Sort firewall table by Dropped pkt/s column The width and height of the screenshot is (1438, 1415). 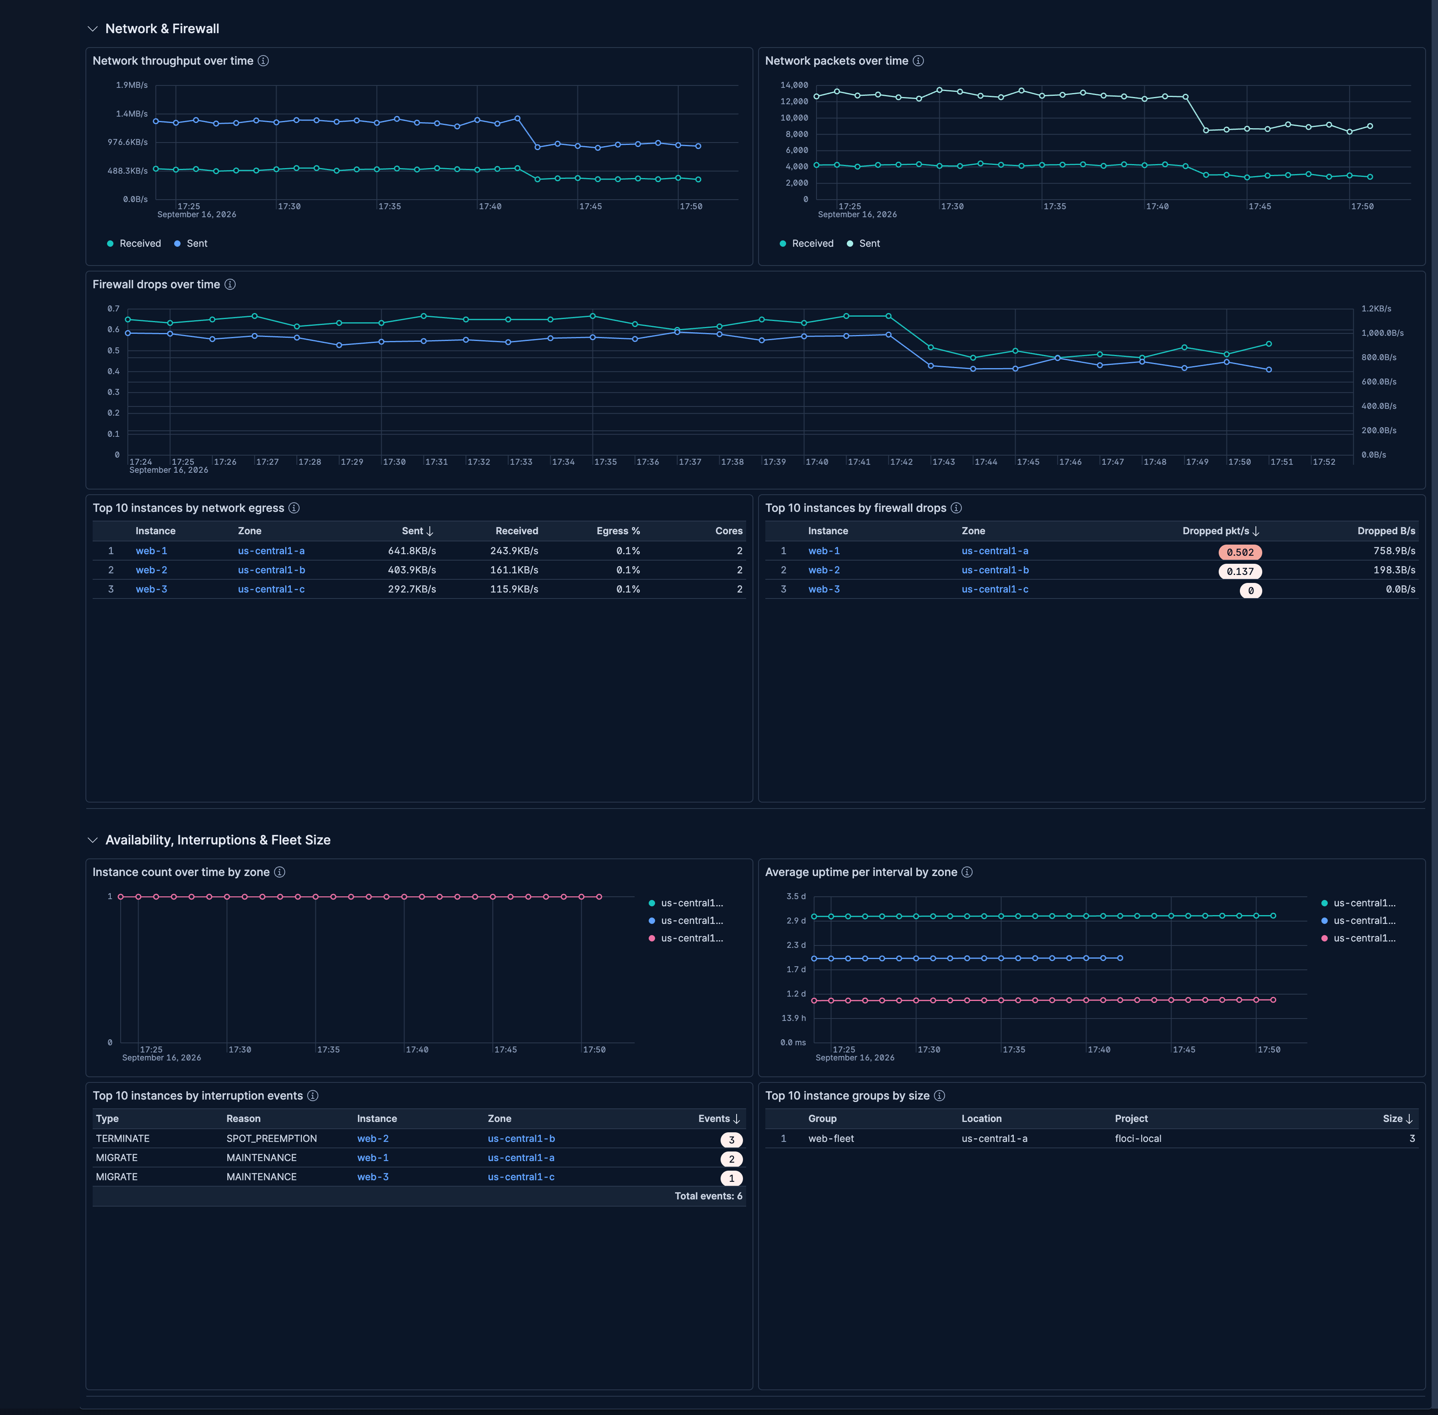point(1221,531)
